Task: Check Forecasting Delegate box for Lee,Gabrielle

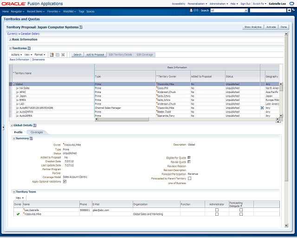Action: [x=241, y=210]
